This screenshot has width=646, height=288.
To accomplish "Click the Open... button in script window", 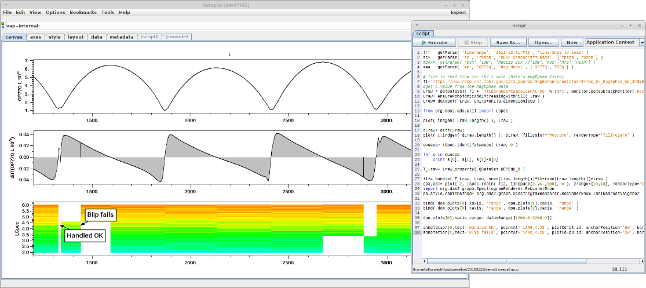I will (x=543, y=42).
